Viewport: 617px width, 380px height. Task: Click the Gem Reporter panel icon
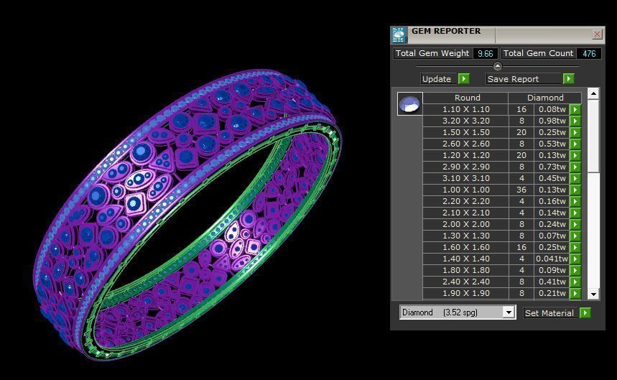tap(399, 35)
